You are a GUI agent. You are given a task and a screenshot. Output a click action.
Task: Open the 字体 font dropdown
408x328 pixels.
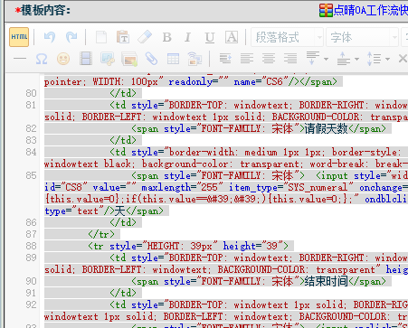pos(363,37)
